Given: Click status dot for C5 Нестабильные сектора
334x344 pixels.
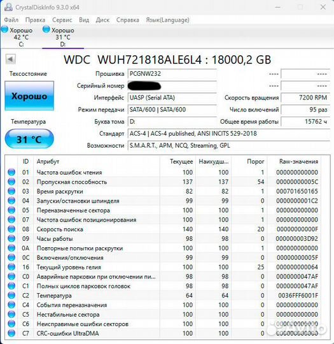Looking at the screenshot, I should point(11,315).
